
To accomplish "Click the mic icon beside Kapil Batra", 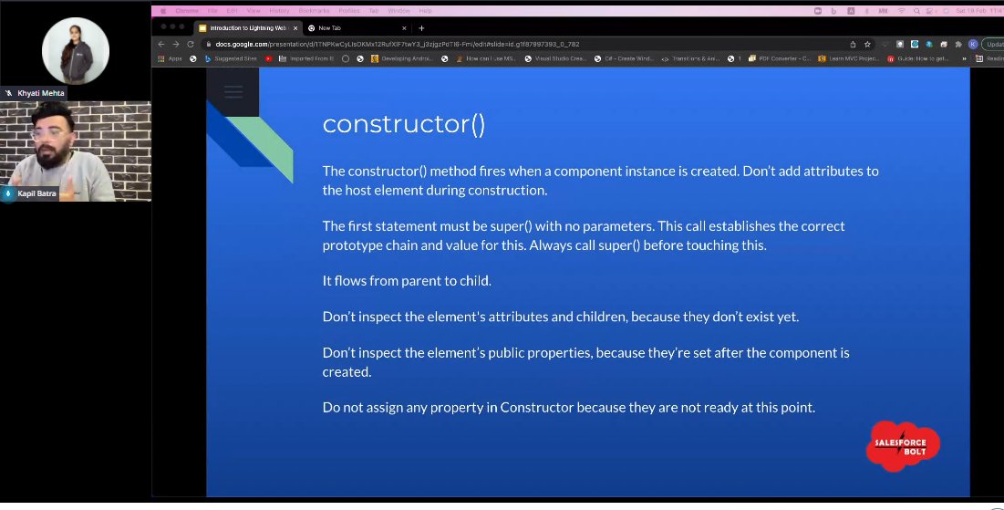I will coord(7,193).
